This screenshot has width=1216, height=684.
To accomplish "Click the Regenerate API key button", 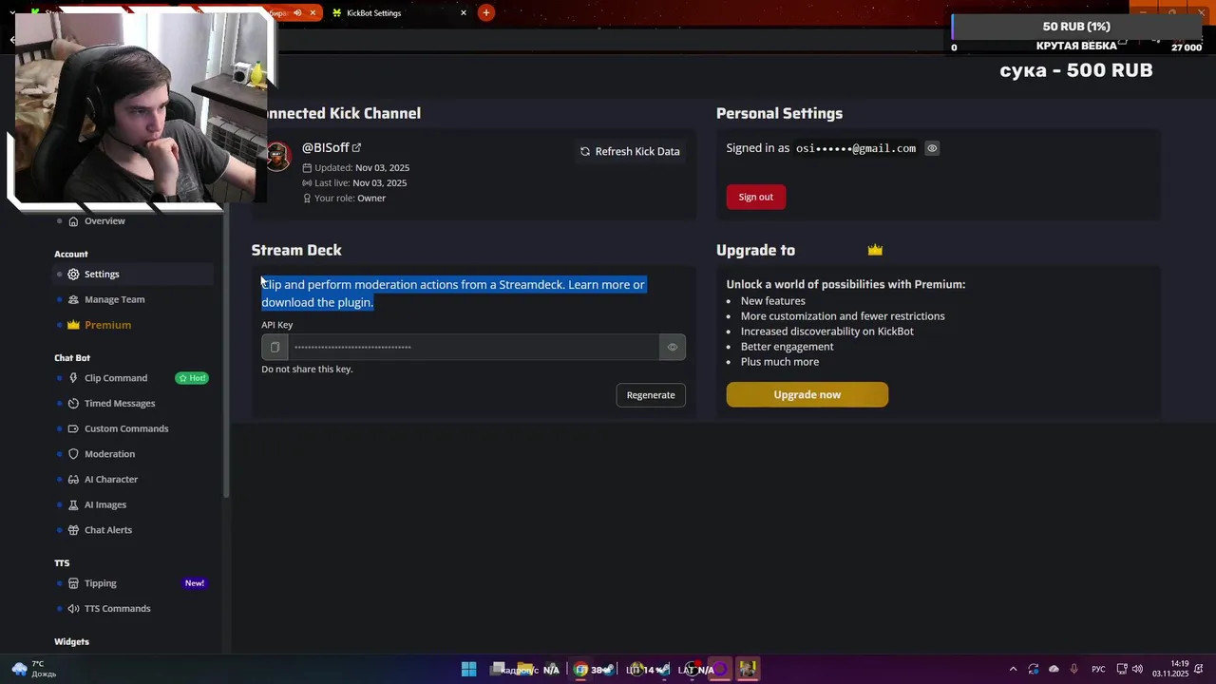I will point(651,395).
